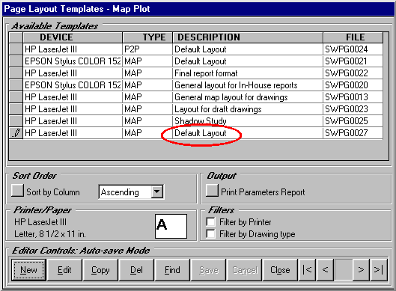The height and width of the screenshot is (291, 396).
Task: Click the FILE column header
Action: [x=353, y=37]
